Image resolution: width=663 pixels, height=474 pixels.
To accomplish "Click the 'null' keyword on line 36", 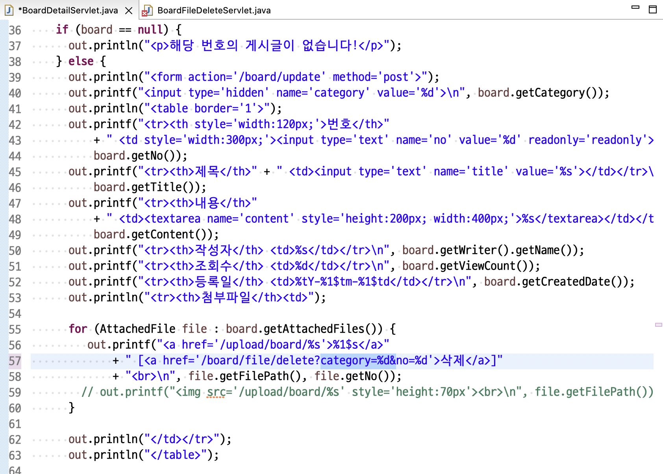I will (x=150, y=30).
